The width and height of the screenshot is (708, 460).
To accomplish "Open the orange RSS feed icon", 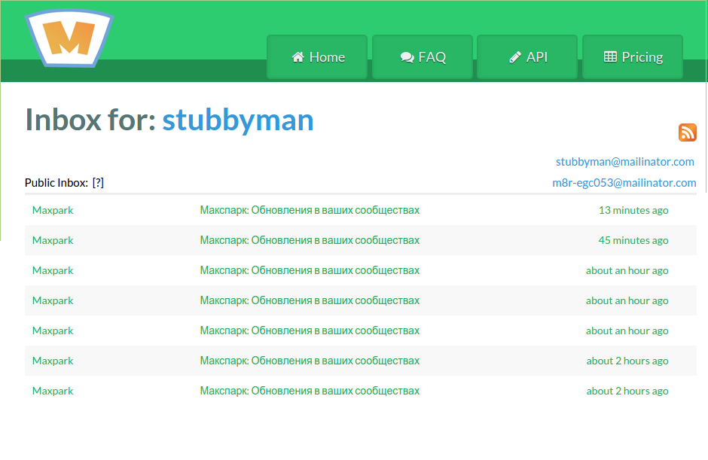I will tap(687, 133).
